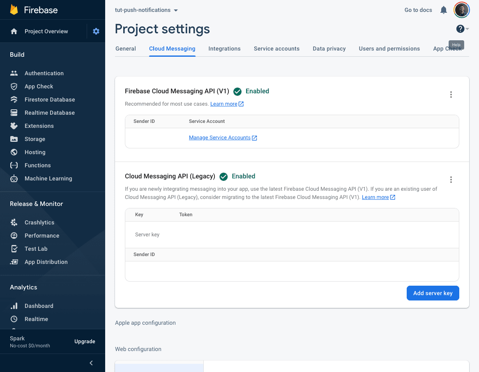Switch to the Data privacy tab
479x372 pixels.
point(329,49)
